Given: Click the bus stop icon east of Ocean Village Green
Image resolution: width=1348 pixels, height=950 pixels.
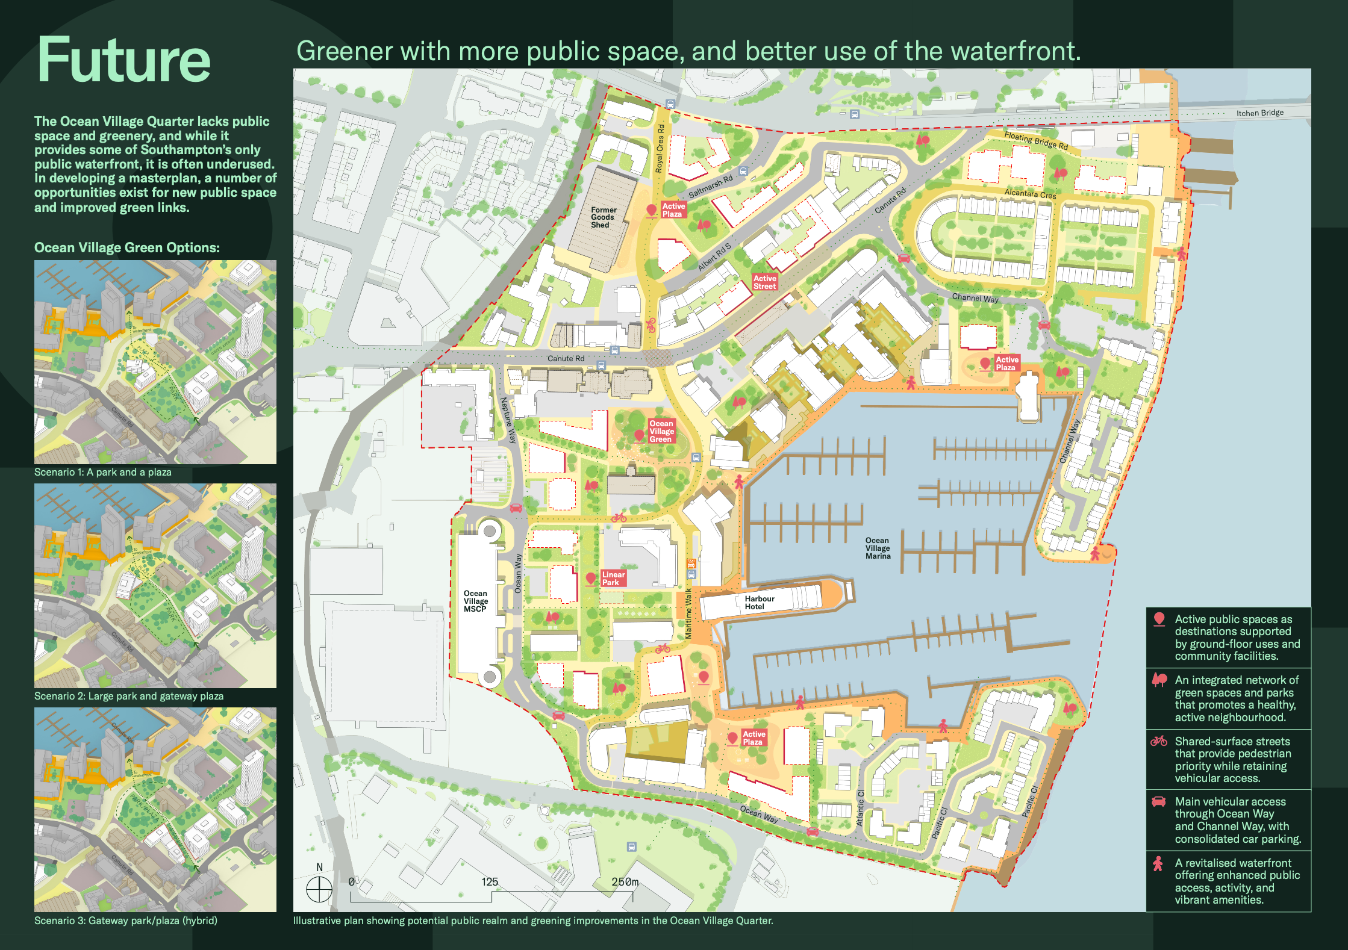Looking at the screenshot, I should pyautogui.click(x=696, y=457).
